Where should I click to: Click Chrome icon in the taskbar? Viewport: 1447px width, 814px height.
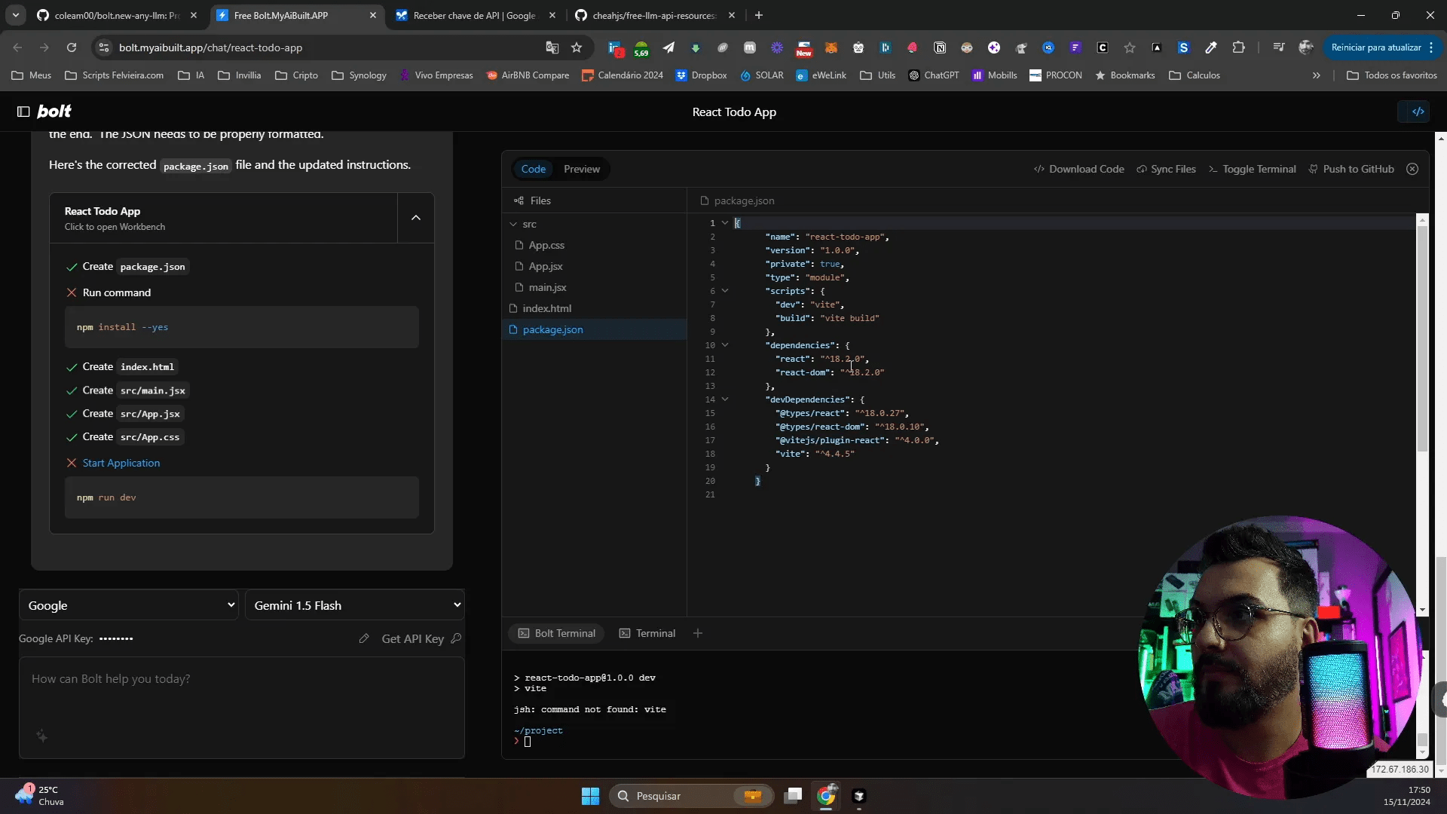[826, 796]
